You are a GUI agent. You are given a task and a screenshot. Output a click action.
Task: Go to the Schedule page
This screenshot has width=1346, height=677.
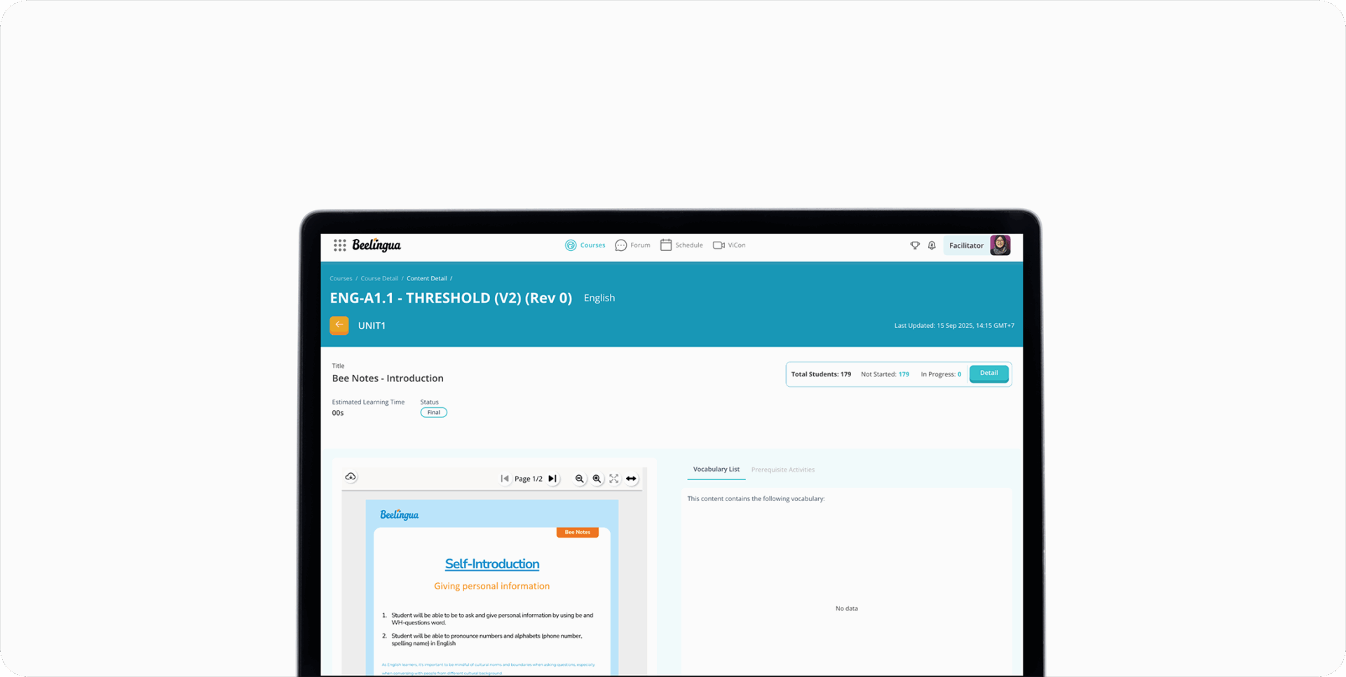pyautogui.click(x=681, y=245)
